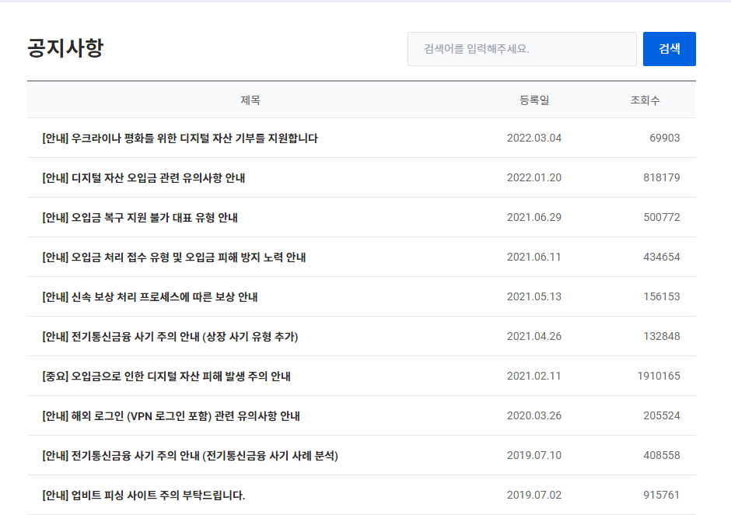Open 해외 로그인 (VPN 로그인 포함) 유의사항 notice
Viewport: 731px width, 515px height.
pyautogui.click(x=171, y=415)
